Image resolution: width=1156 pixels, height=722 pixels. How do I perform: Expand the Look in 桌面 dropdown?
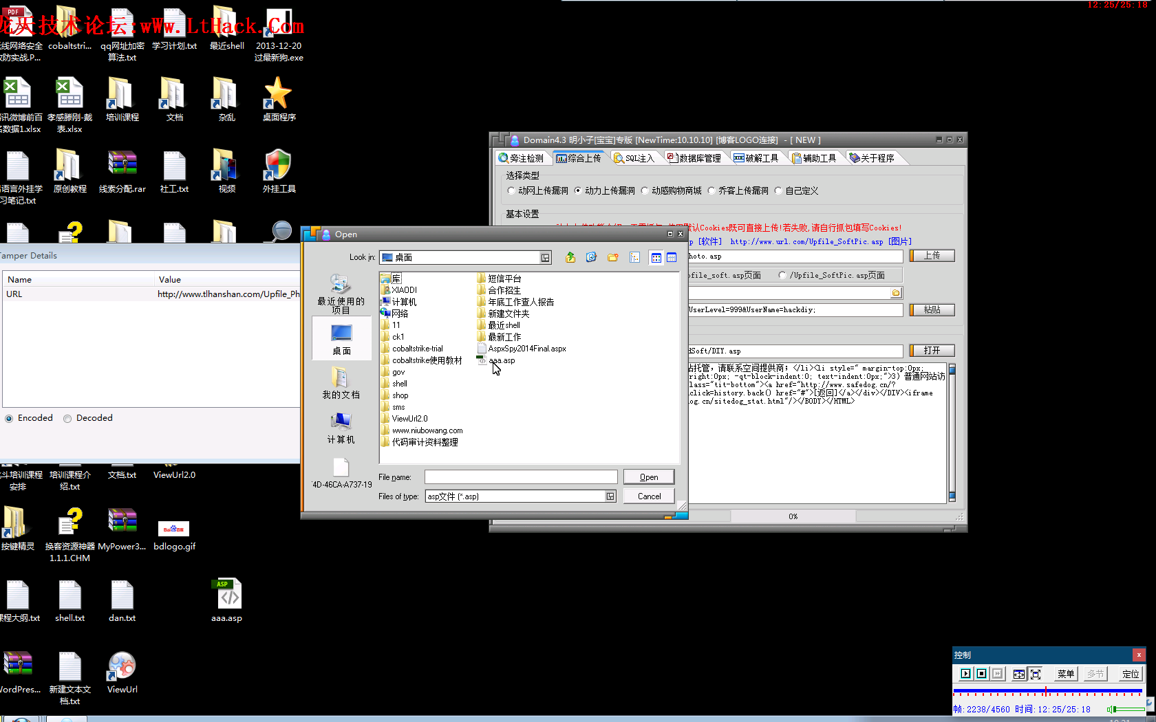(545, 258)
